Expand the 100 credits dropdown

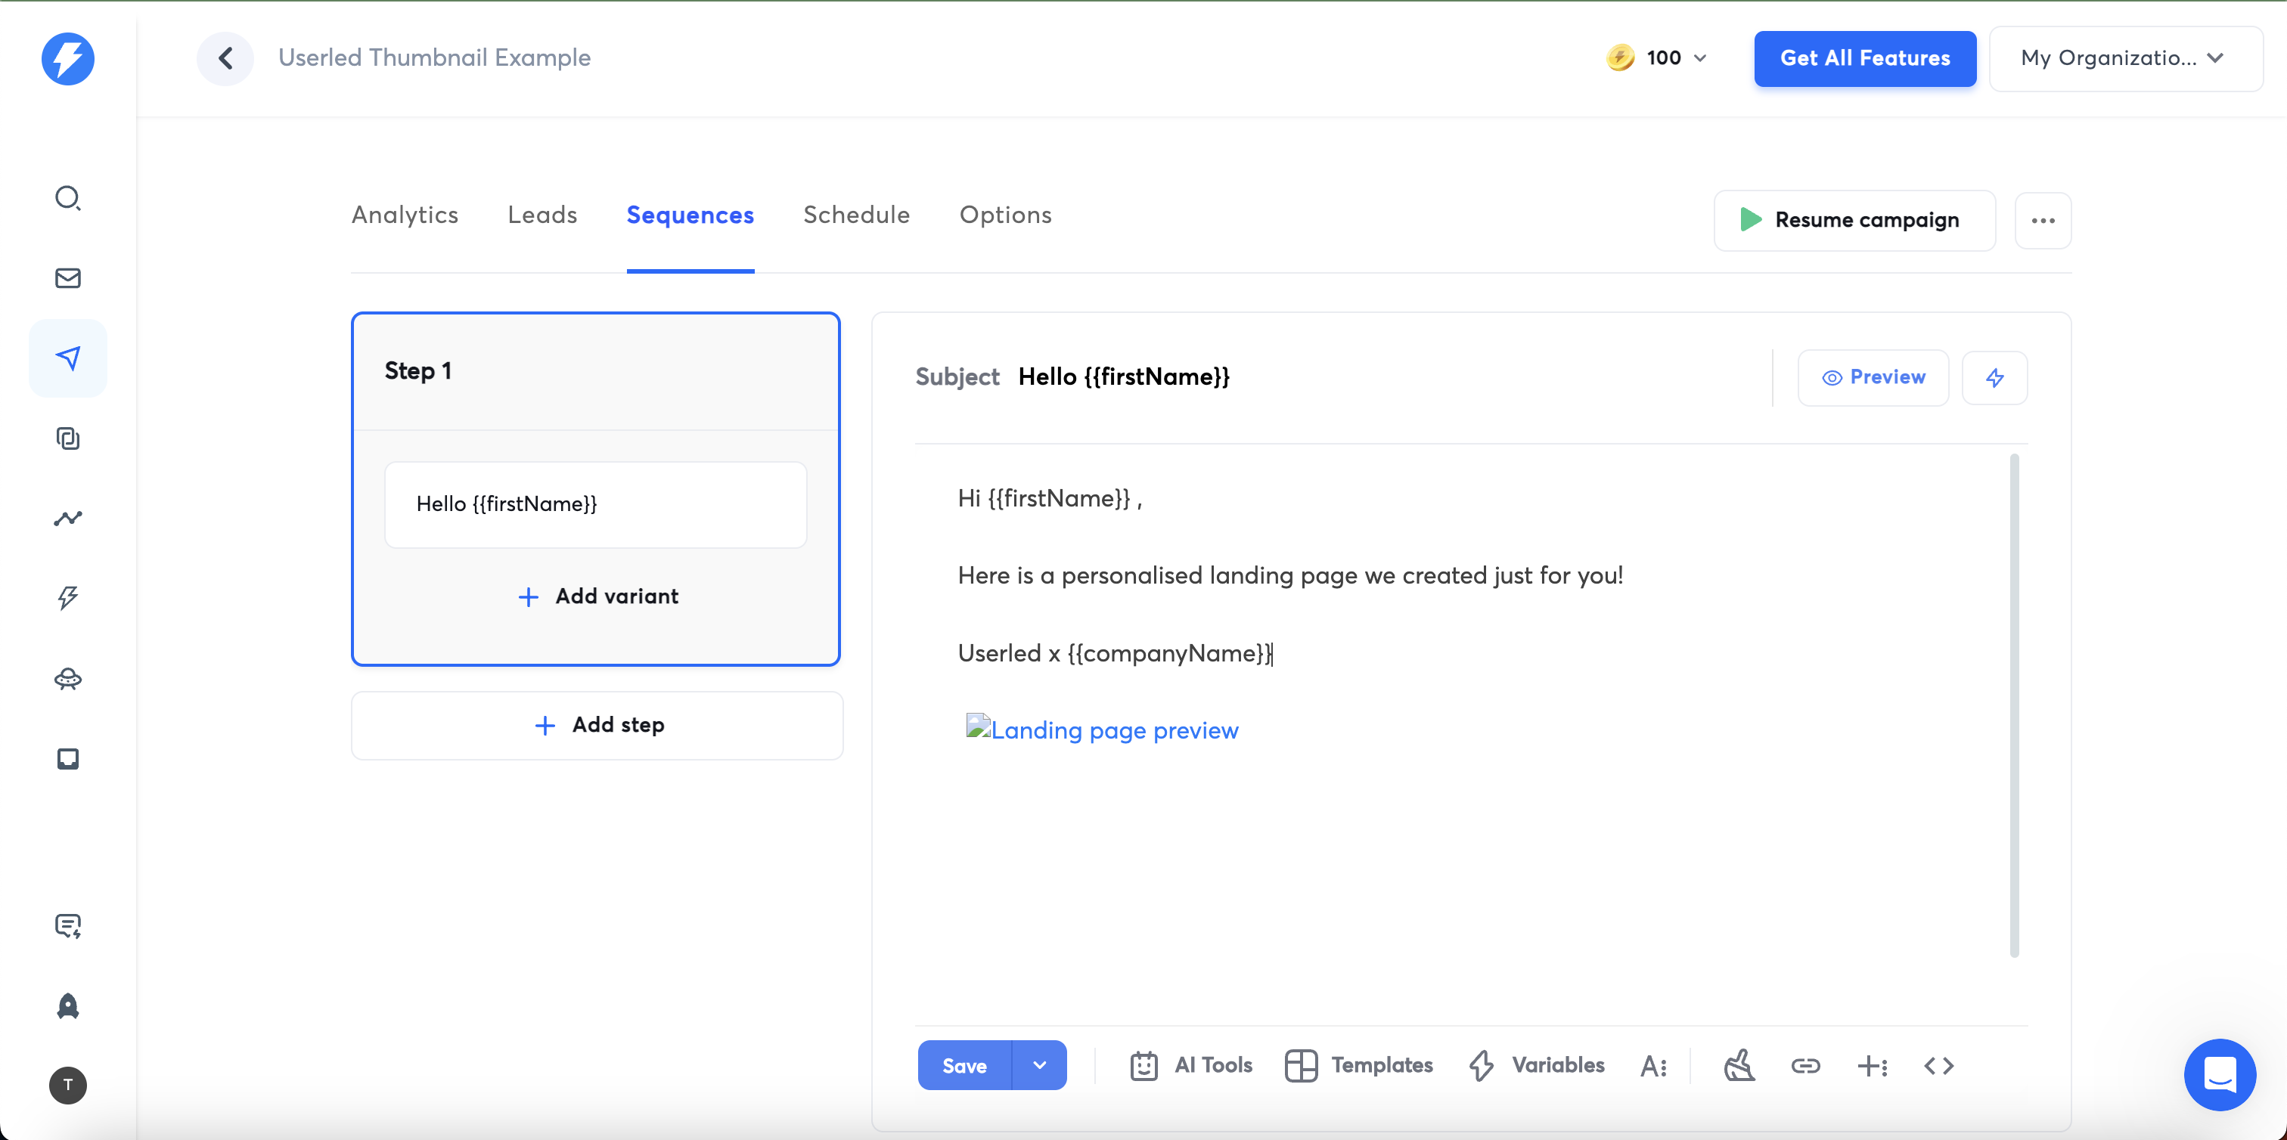click(x=1659, y=58)
